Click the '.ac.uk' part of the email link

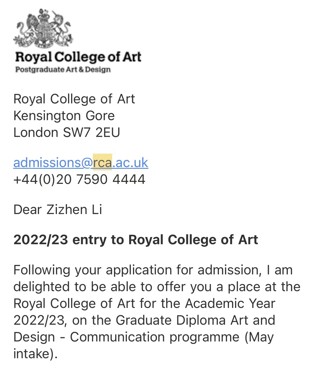pyautogui.click(x=130, y=163)
